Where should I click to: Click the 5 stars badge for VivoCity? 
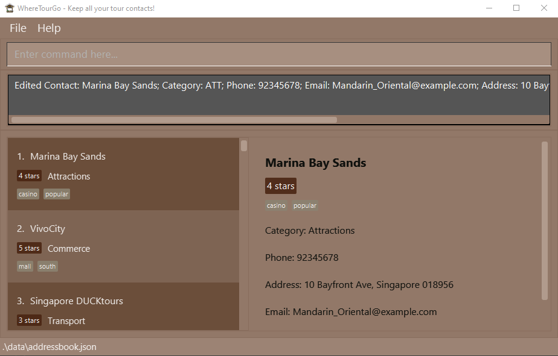tap(29, 248)
